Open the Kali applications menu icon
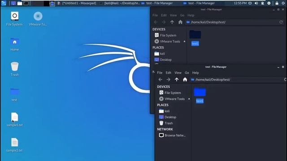The height and width of the screenshot is (161, 287). tap(4, 3)
